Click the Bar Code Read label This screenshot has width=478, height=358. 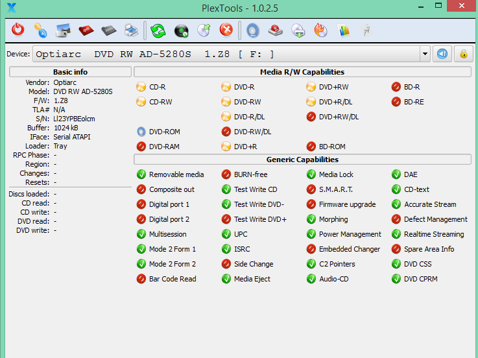pos(173,279)
